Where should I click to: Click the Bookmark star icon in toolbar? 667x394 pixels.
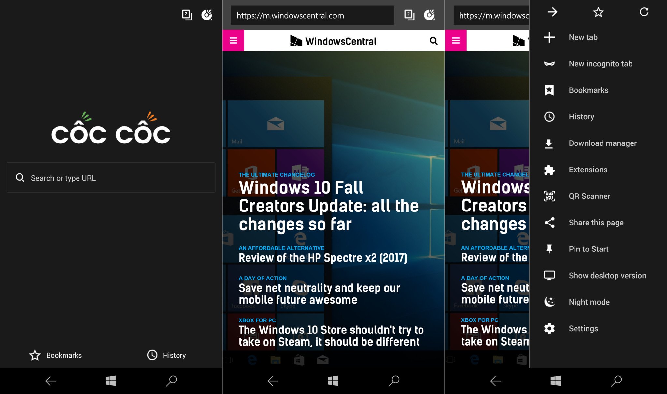pyautogui.click(x=599, y=13)
